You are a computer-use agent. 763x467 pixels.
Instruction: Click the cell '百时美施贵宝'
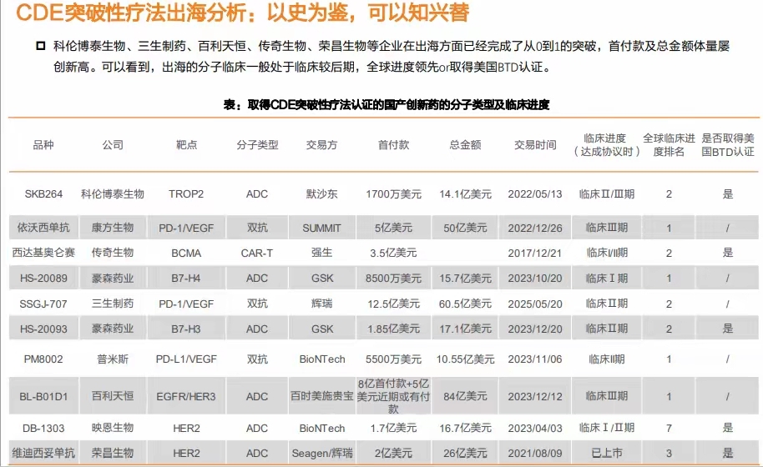pos(321,397)
